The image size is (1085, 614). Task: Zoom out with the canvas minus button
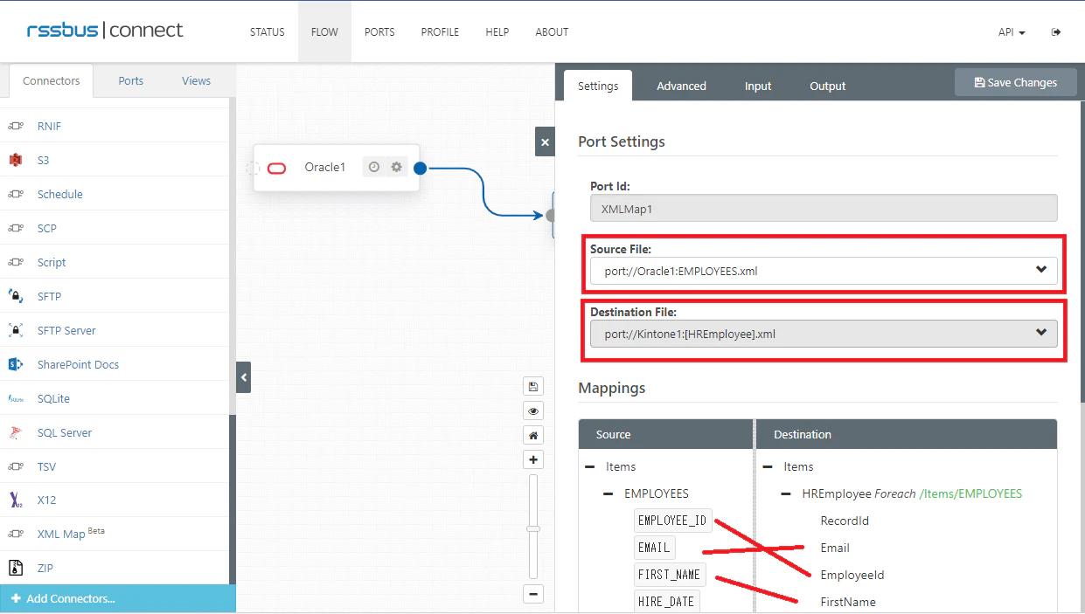[533, 595]
